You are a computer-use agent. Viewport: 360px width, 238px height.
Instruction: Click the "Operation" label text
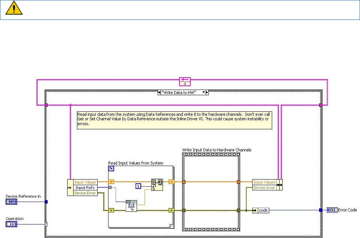click(15, 219)
